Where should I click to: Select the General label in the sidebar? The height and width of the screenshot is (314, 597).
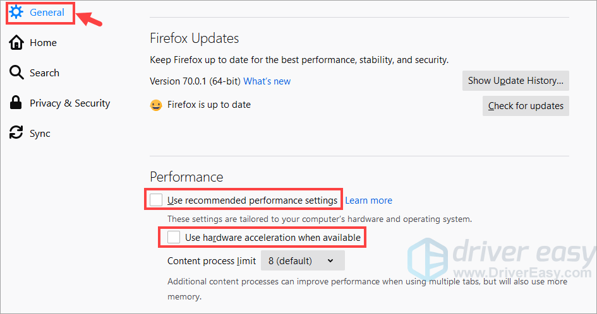coord(47,12)
